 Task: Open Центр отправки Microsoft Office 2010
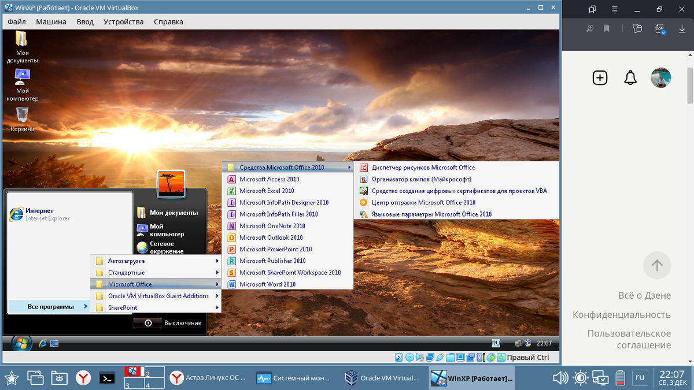456,202
